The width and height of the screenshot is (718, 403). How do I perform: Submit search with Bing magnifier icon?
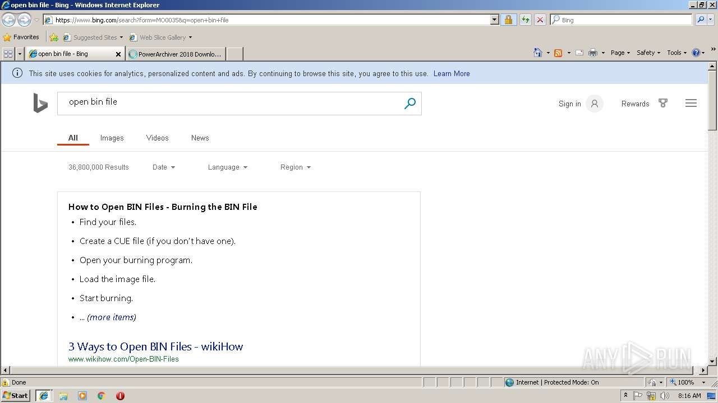410,104
